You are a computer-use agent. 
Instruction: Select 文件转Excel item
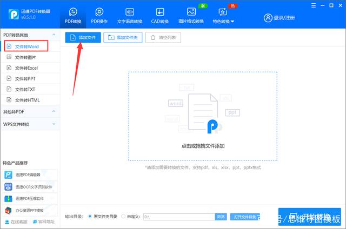click(x=30, y=68)
